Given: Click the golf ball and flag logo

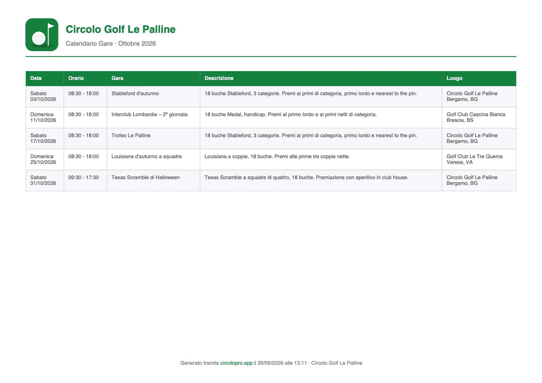Looking at the screenshot, I should 42,35.
